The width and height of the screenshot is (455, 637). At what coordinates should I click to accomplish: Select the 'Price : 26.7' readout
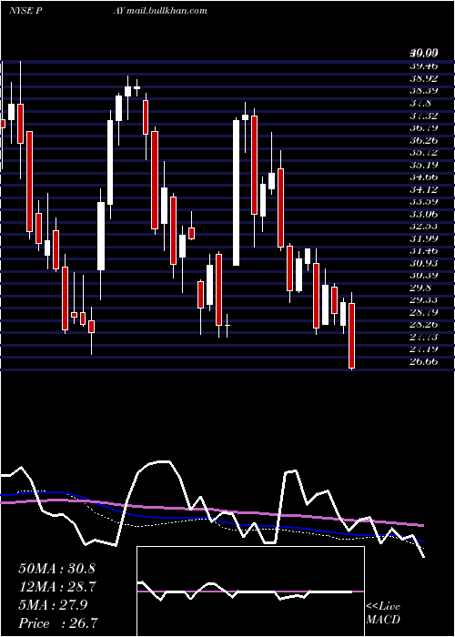tap(57, 622)
